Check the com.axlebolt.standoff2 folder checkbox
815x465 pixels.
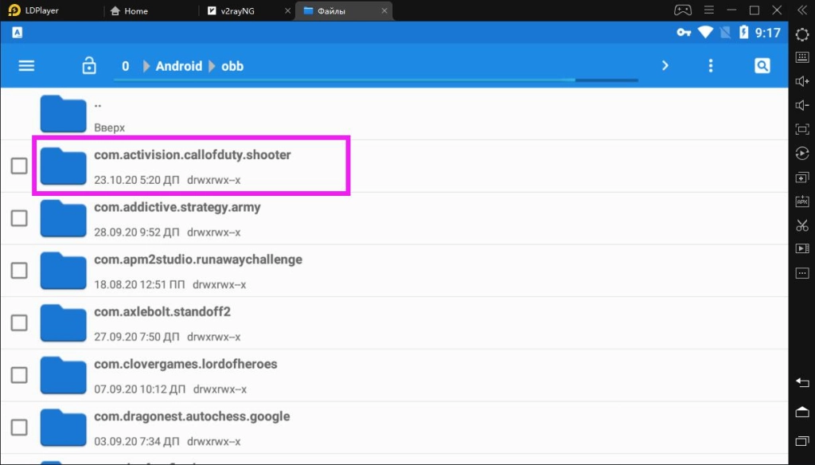tap(18, 322)
